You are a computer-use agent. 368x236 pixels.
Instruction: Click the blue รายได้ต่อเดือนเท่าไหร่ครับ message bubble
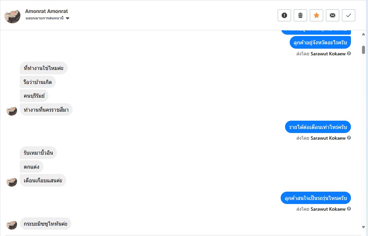[318, 127]
